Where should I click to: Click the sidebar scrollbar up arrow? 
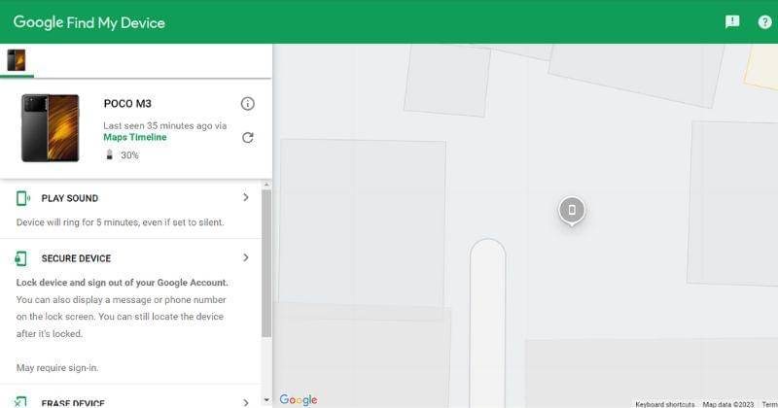266,185
